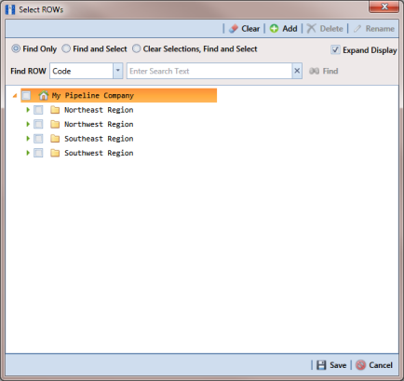The image size is (404, 381).
Task: Click the red Cancel icon
Action: (360, 365)
